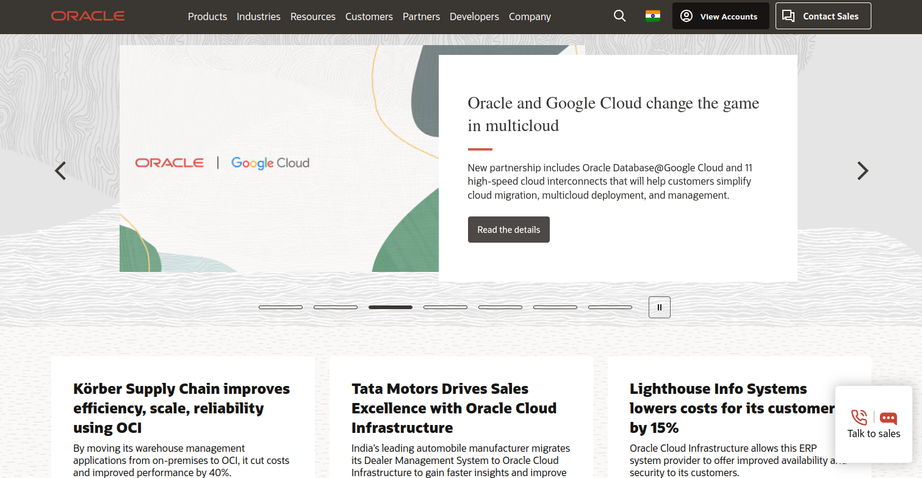
Task: Jump to first carousel slide indicator
Action: tap(281, 307)
